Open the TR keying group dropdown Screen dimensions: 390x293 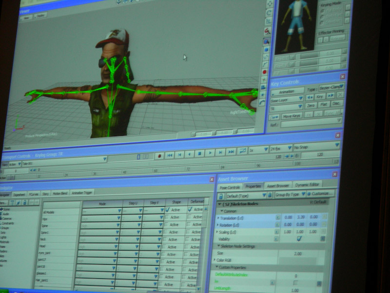[286, 108]
